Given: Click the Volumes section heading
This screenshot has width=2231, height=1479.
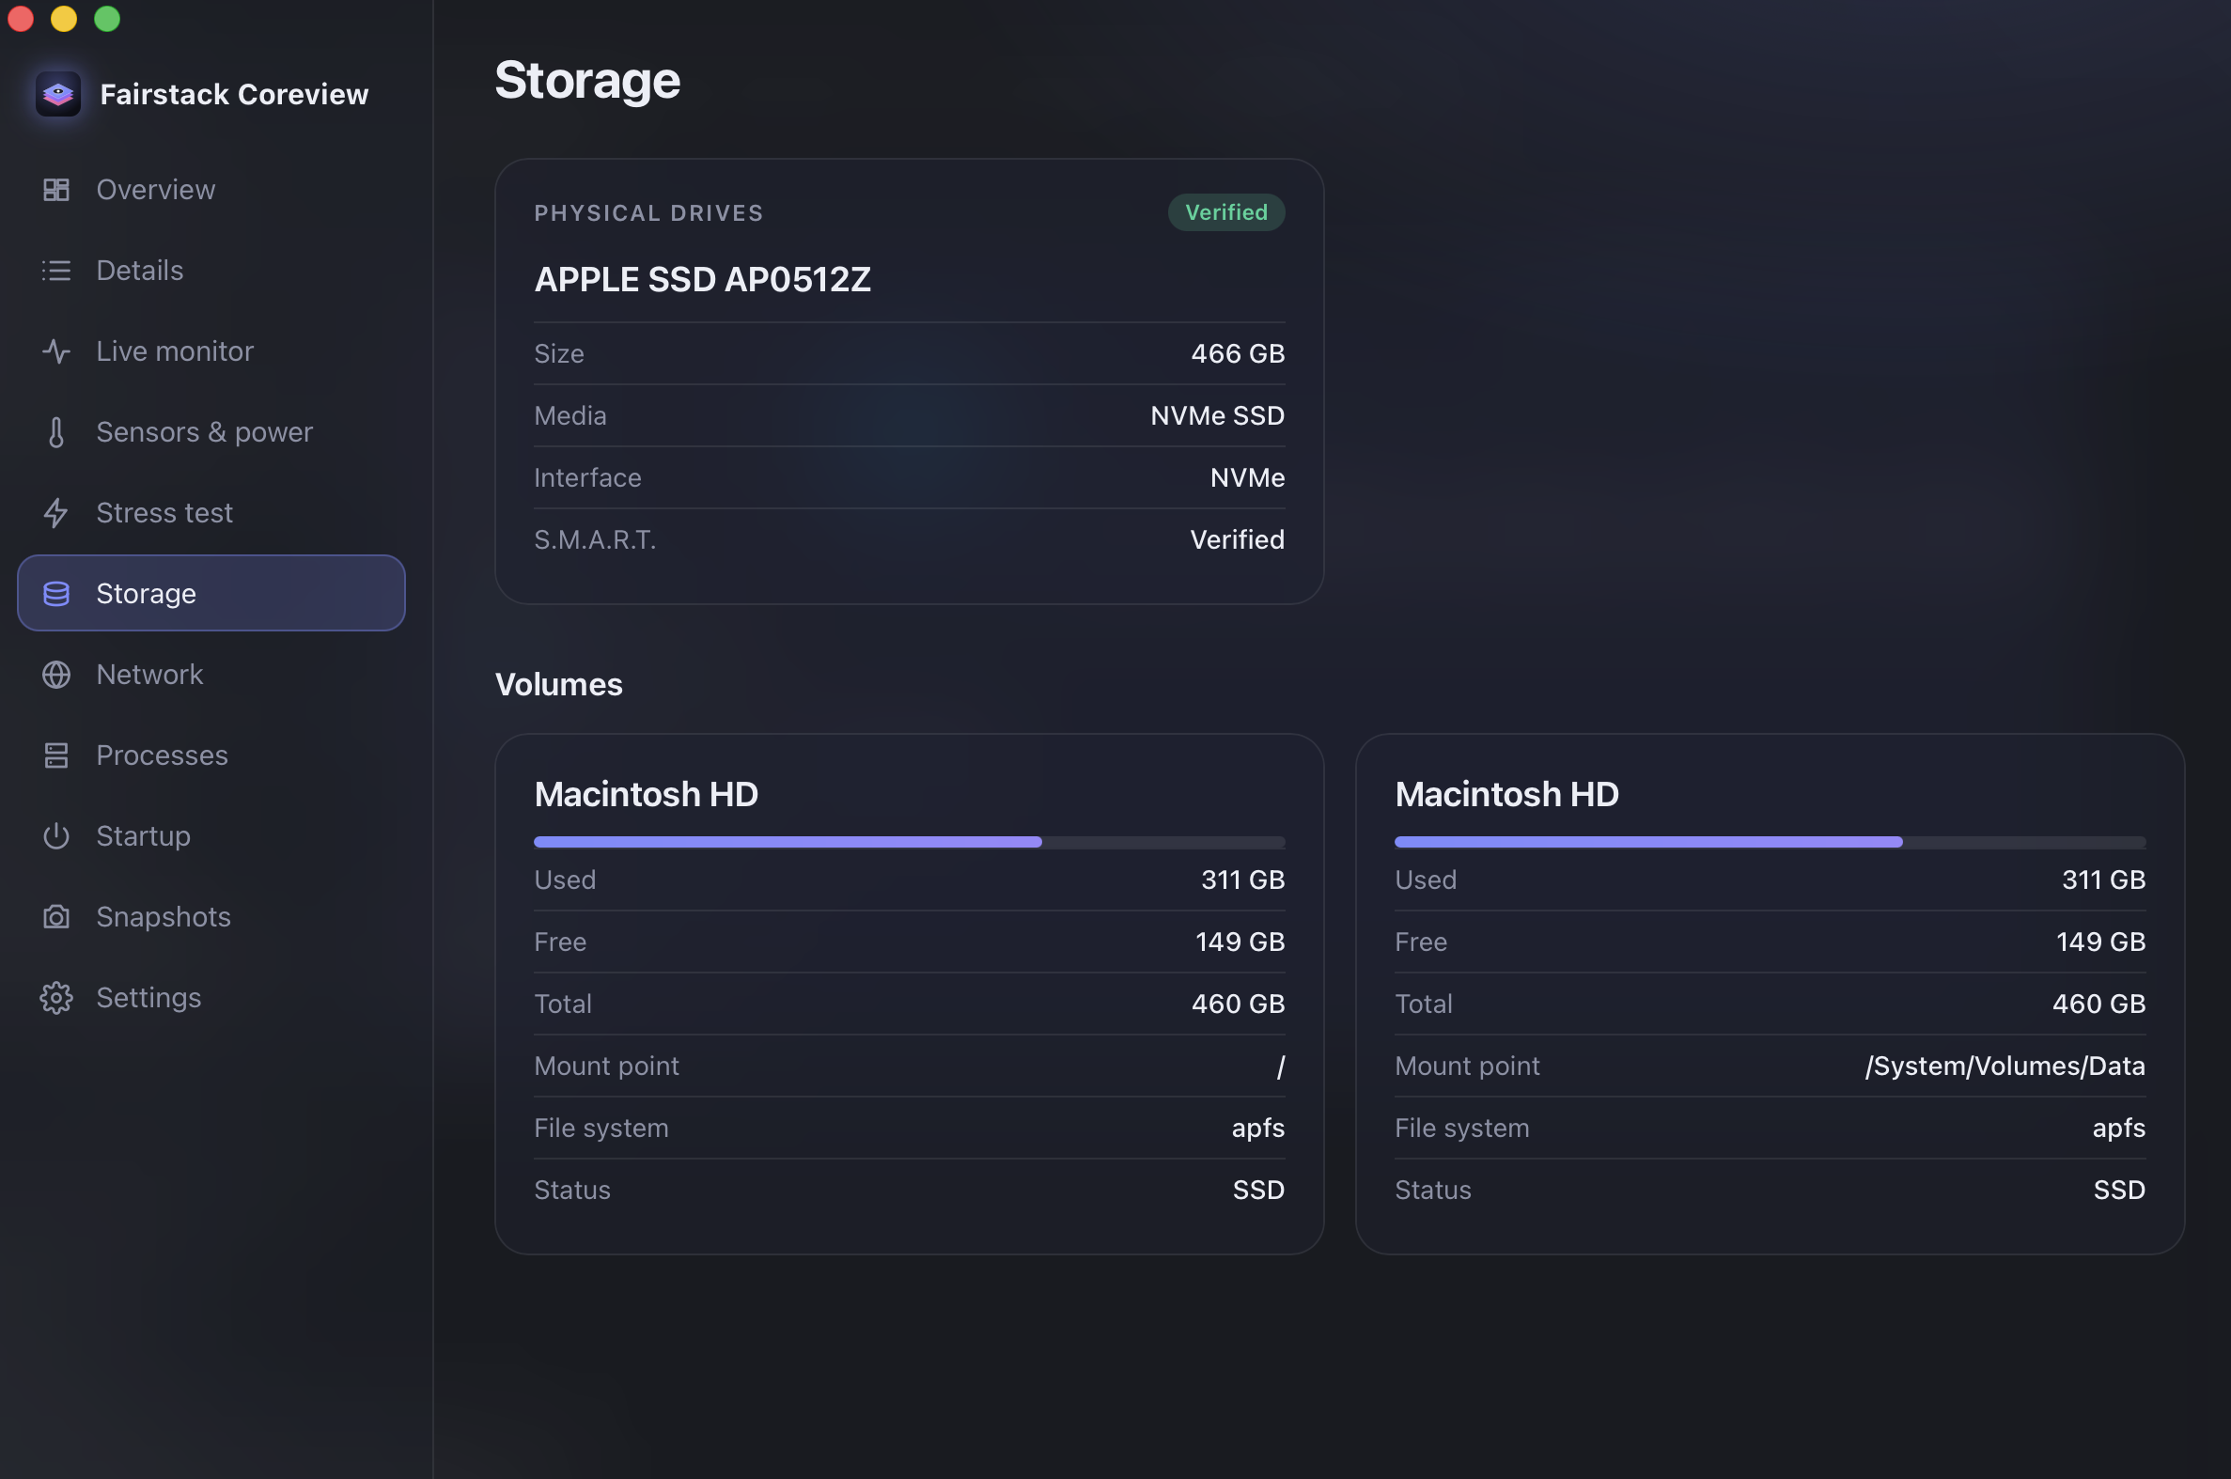Looking at the screenshot, I should [x=558, y=685].
